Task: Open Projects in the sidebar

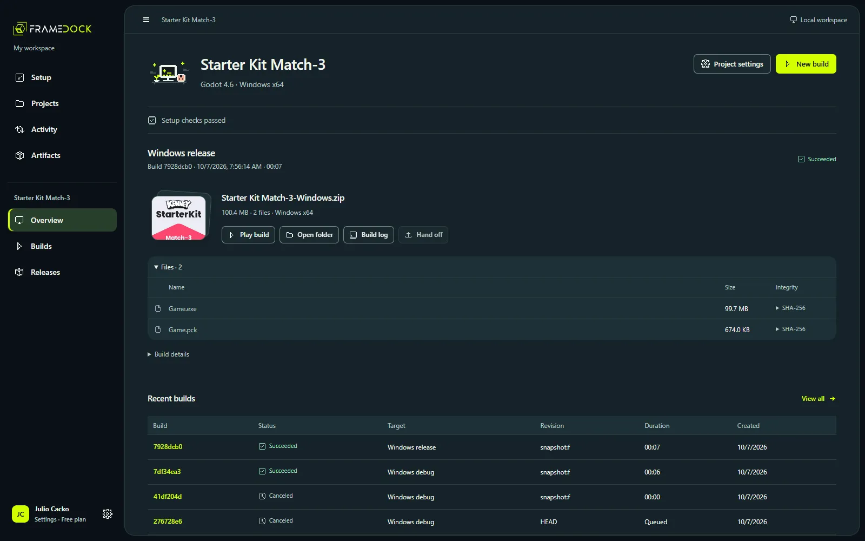Action: [62, 103]
